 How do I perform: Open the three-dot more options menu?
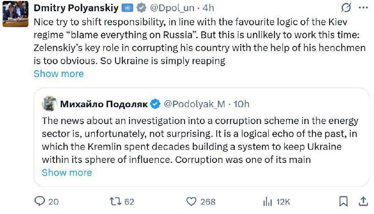pos(363,7)
